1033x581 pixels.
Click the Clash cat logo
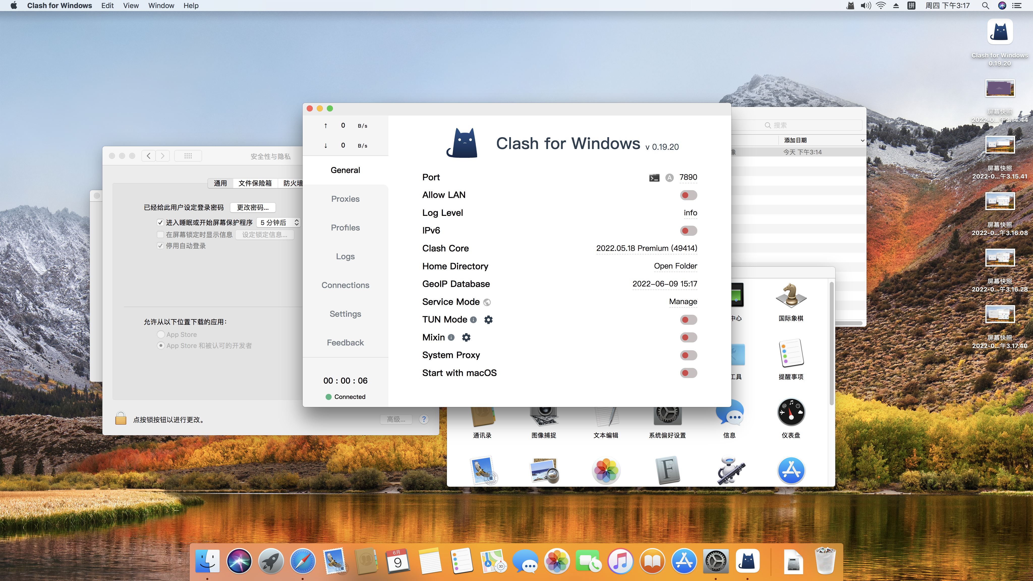[462, 143]
